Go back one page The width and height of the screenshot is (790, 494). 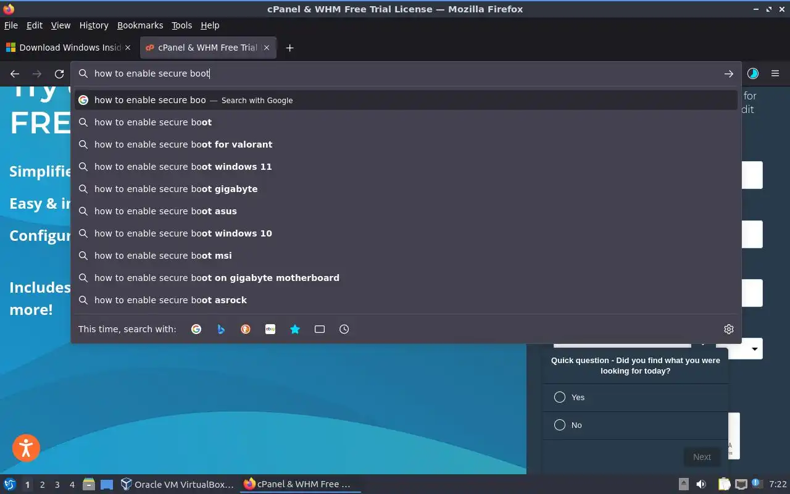(15, 73)
